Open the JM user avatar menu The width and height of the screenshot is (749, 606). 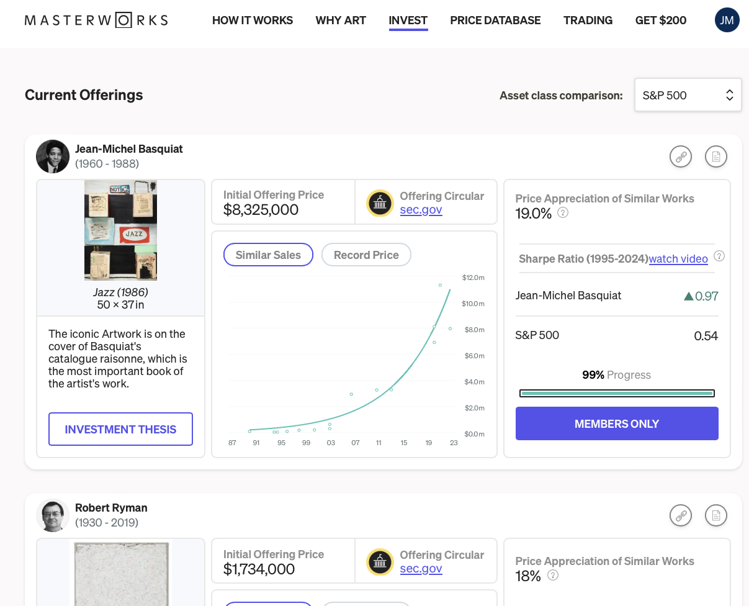[727, 20]
